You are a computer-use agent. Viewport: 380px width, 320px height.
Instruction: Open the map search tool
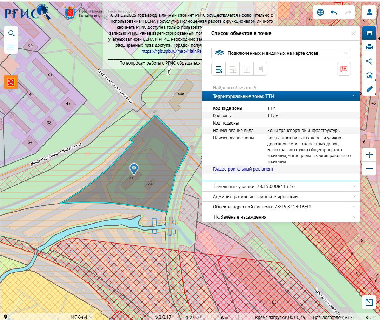pos(11,33)
